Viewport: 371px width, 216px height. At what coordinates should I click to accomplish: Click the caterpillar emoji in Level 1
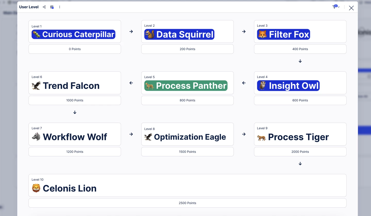coord(36,34)
